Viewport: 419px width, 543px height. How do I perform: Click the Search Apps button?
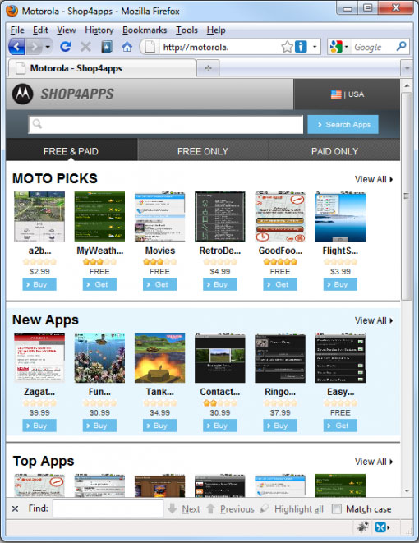pos(343,124)
